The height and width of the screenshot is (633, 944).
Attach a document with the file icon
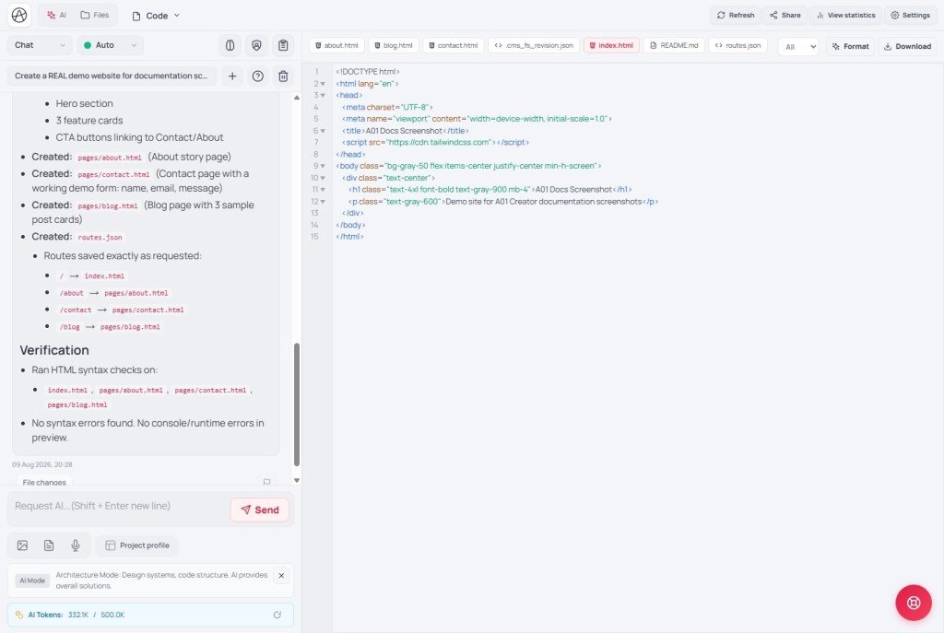coord(49,545)
